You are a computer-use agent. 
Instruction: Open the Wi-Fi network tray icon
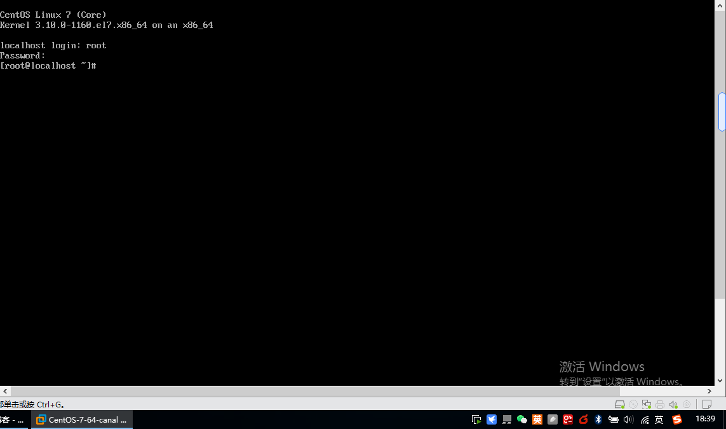coord(645,420)
